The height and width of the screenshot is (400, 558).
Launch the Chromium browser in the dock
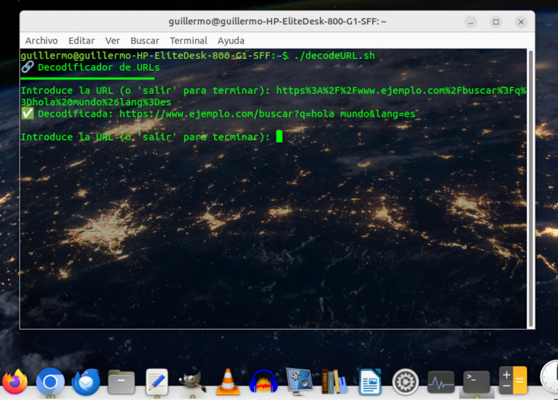[50, 382]
